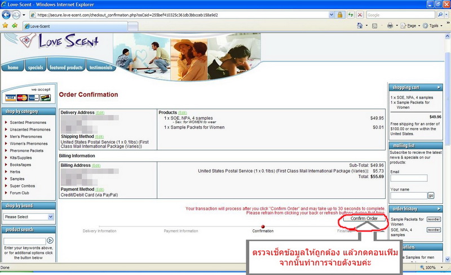Open Pheromone Packets category
The height and width of the screenshot is (275, 451).
pos(26,150)
